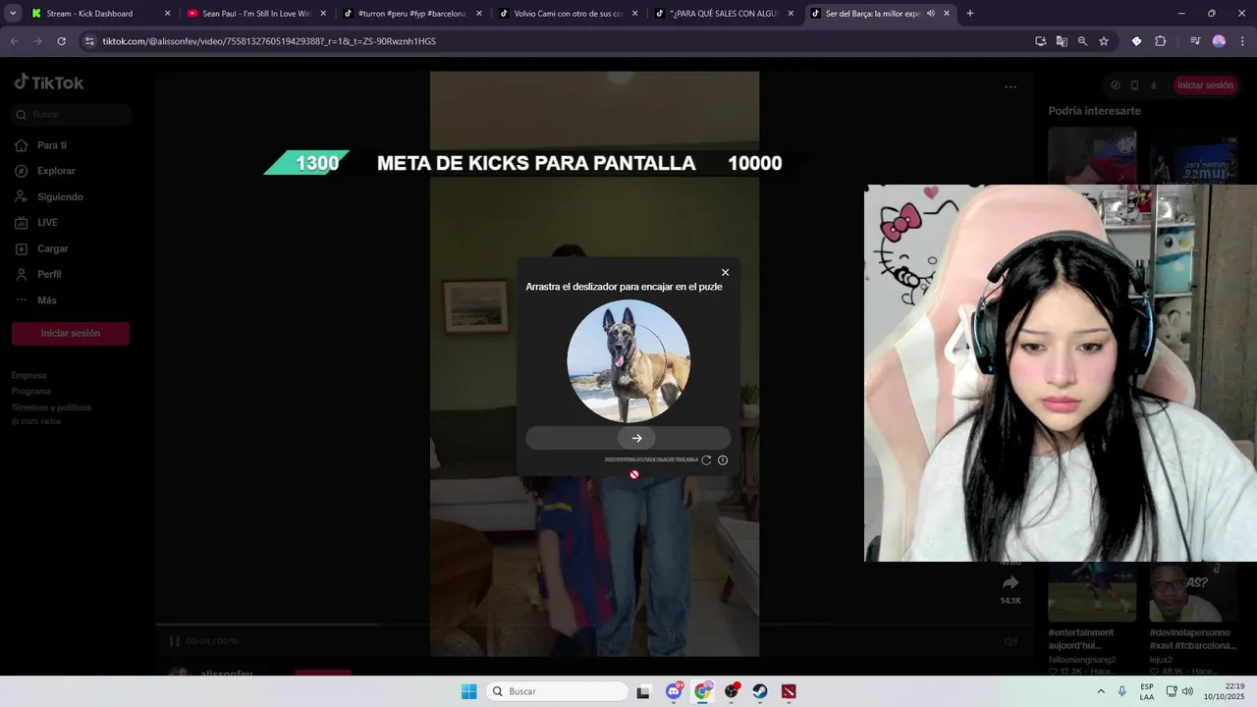Open the media controls icon
Viewport: 1257px width, 707px height.
click(x=1195, y=41)
